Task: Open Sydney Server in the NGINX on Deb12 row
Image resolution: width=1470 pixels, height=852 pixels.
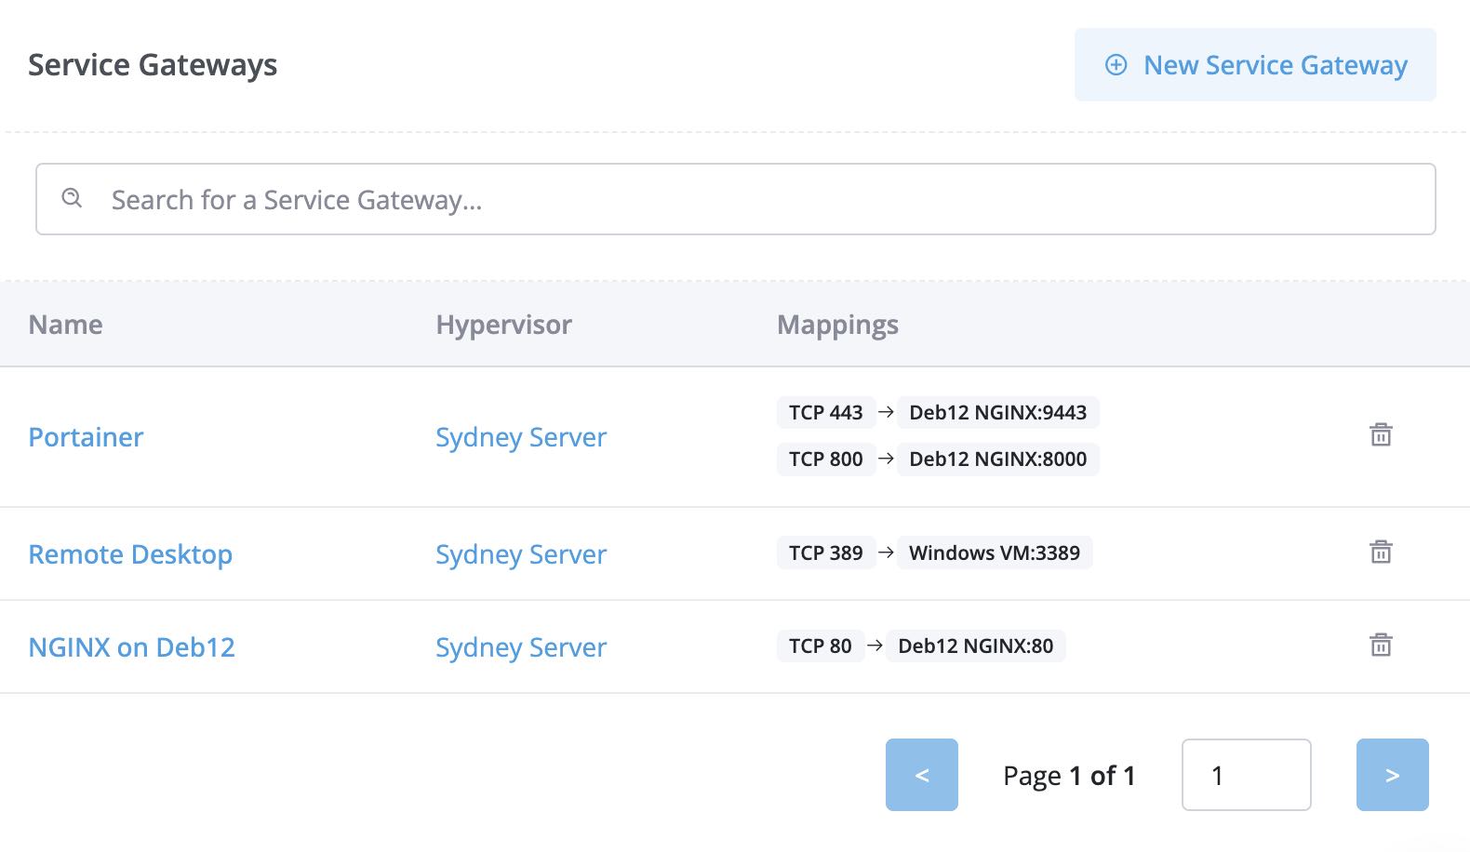Action: [x=521, y=647]
